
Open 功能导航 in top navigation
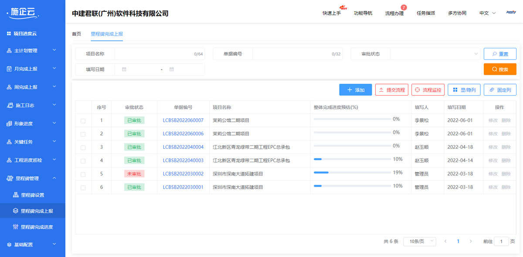[x=363, y=13]
